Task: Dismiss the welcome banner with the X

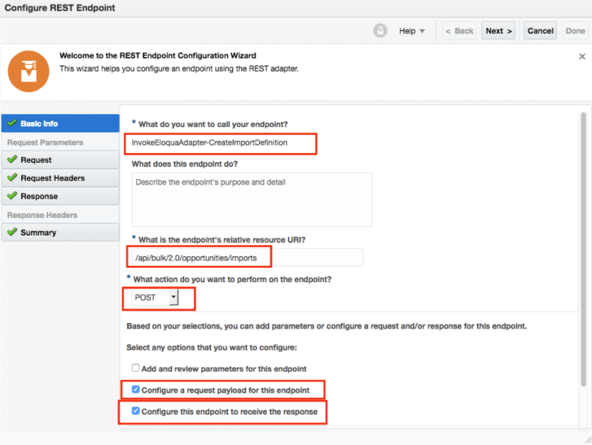Action: pyautogui.click(x=581, y=56)
